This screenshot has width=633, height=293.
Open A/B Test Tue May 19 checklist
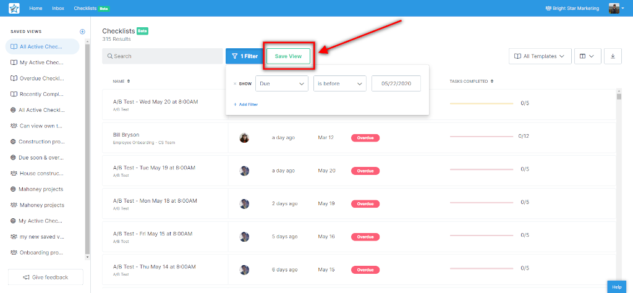(154, 168)
